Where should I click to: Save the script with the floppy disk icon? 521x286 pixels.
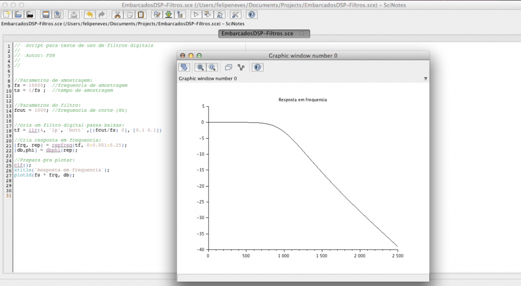46,15
